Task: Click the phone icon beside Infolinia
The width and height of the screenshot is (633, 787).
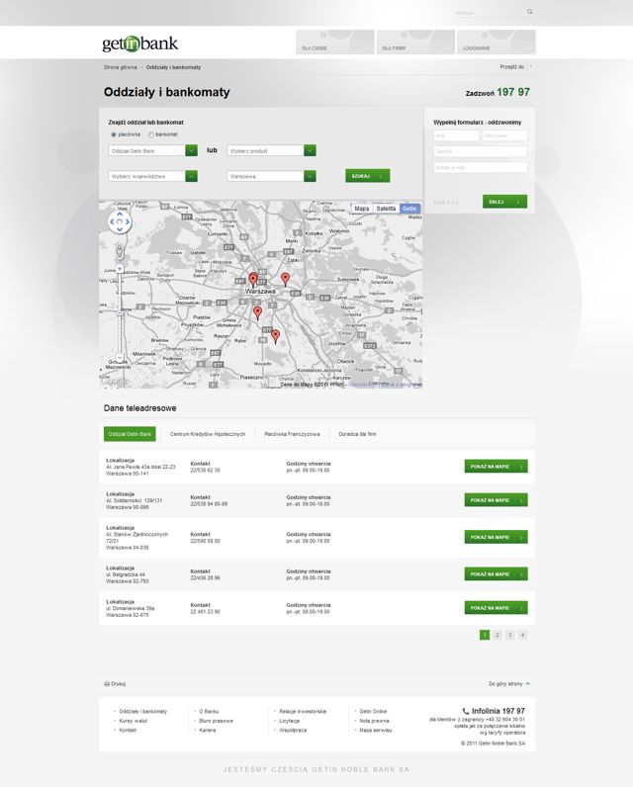Action: coord(465,711)
